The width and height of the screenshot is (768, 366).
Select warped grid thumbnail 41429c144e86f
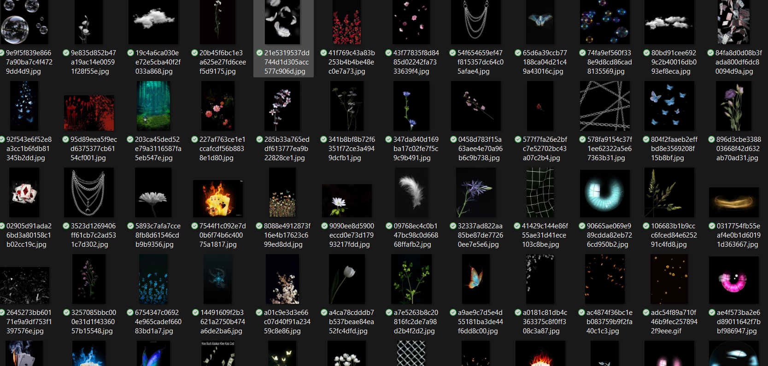pyautogui.click(x=540, y=192)
